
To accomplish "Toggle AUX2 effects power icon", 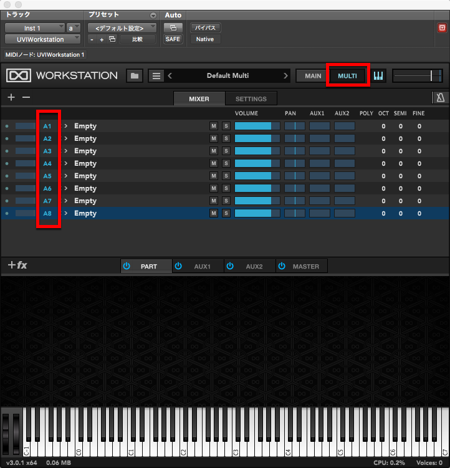I will coord(230,266).
